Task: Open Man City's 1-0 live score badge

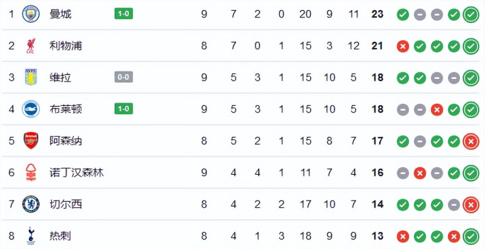Action: pyautogui.click(x=123, y=14)
